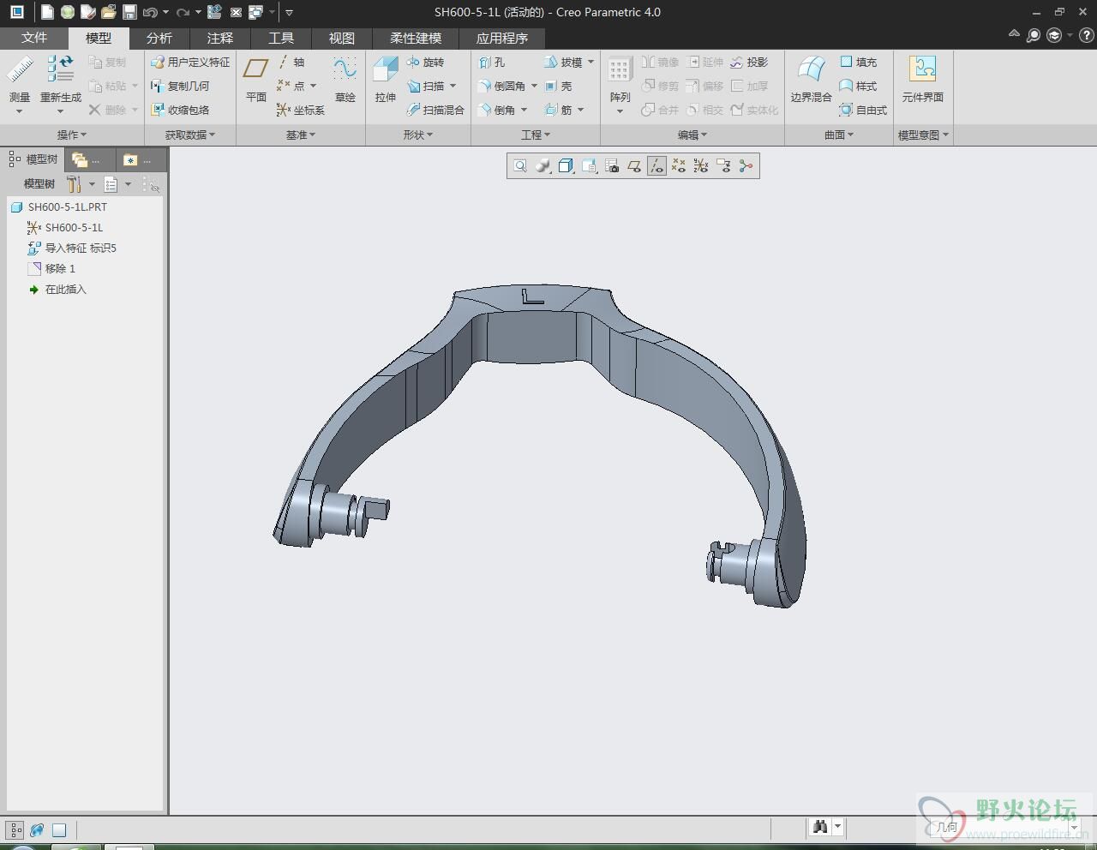
Task: Click Shrinkwrap (收缩包络)
Action: pyautogui.click(x=180, y=110)
